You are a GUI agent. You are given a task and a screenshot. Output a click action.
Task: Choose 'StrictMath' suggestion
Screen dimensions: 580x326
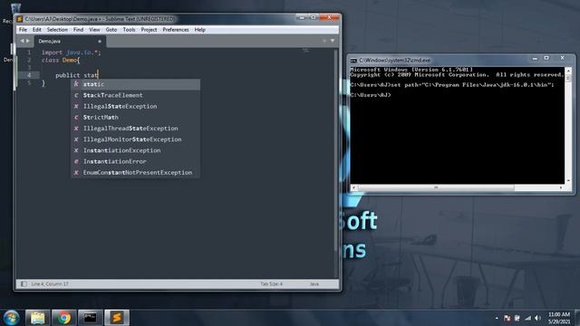pos(135,117)
